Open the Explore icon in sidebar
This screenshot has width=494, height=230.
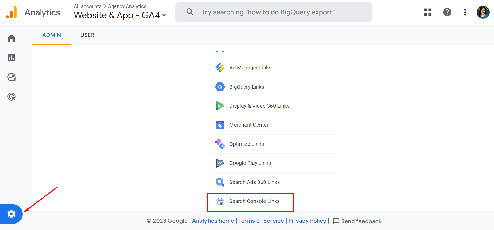pos(11,77)
